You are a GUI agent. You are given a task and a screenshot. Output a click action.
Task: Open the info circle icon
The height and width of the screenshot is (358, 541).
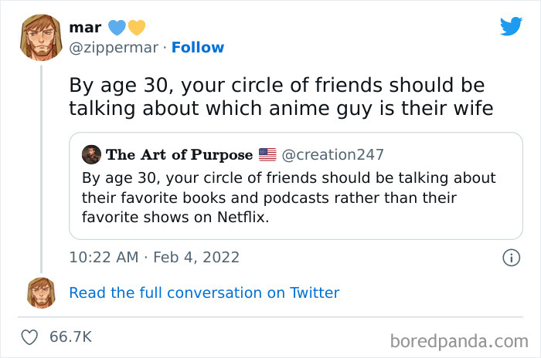coord(510,257)
